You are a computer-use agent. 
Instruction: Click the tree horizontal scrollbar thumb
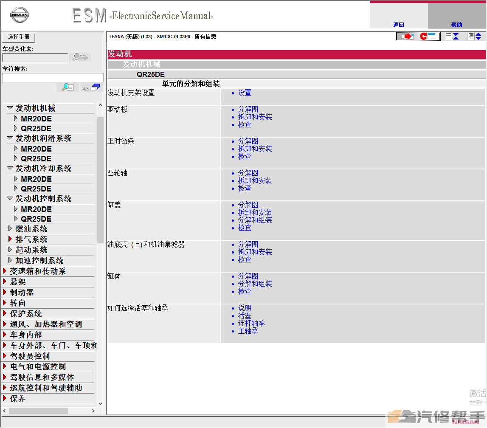click(39, 411)
